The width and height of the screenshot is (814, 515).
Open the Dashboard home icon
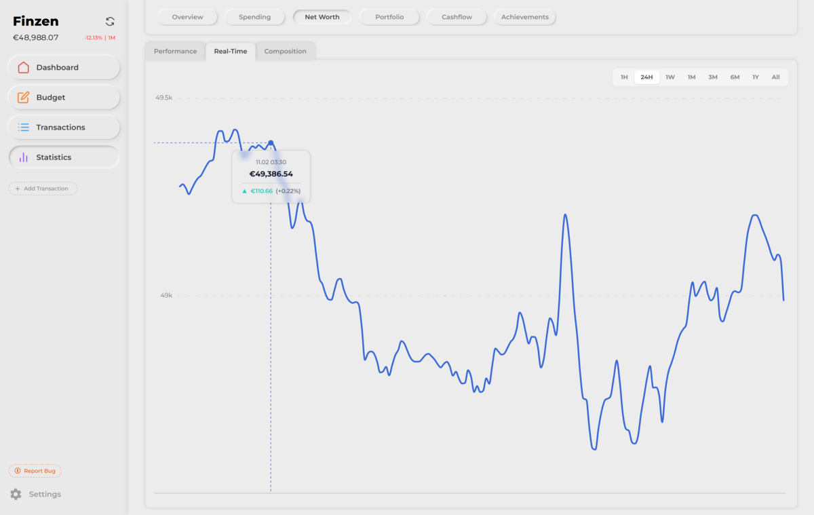pos(23,67)
